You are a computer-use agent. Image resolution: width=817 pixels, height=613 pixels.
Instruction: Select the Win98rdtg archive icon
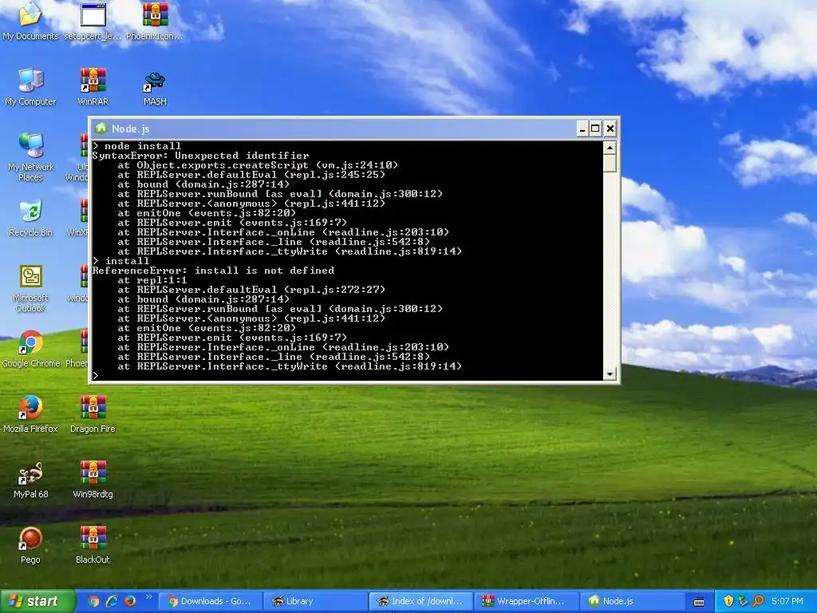tap(93, 480)
